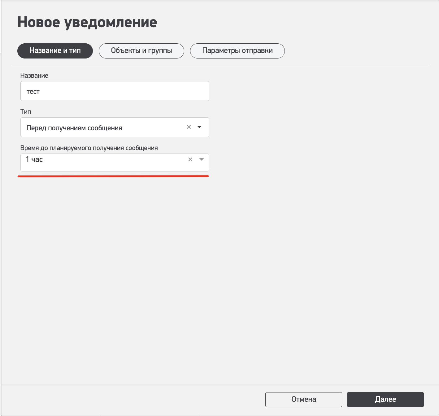Viewport: 439px width, 416px height.
Task: Expand the Тип dropdown arrow
Action: point(199,127)
